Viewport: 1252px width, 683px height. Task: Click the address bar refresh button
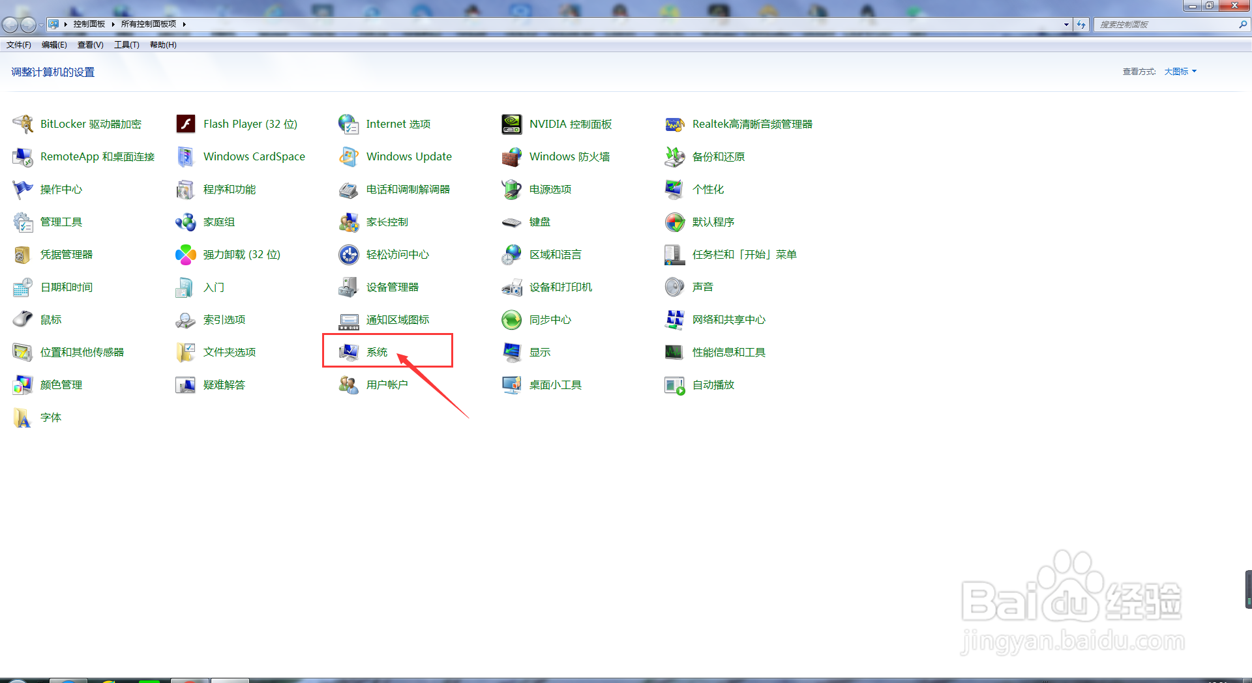(x=1081, y=24)
